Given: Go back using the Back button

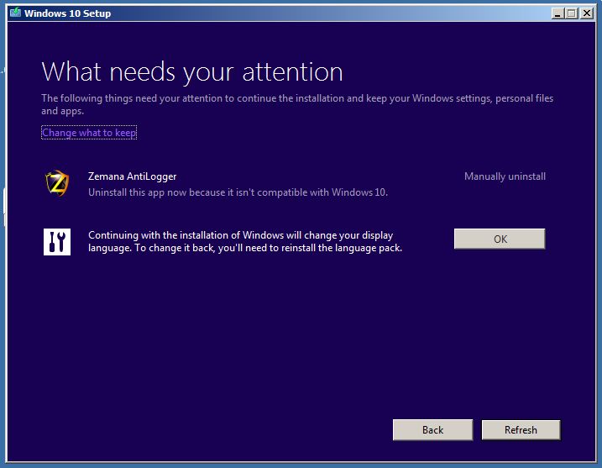Looking at the screenshot, I should click(x=432, y=429).
